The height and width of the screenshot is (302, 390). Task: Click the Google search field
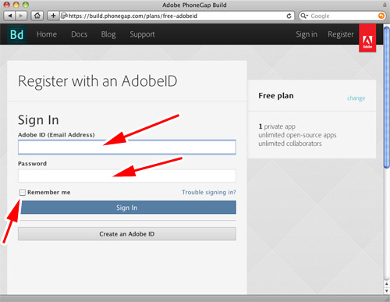pyautogui.click(x=342, y=16)
